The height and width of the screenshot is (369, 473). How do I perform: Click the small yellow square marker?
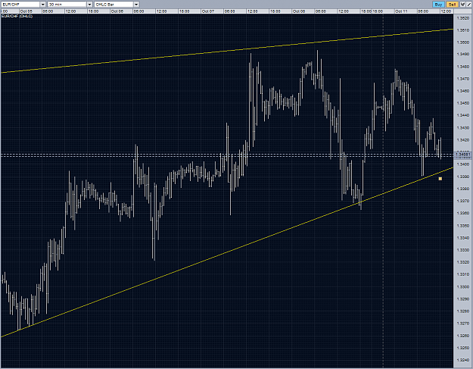[x=440, y=179]
